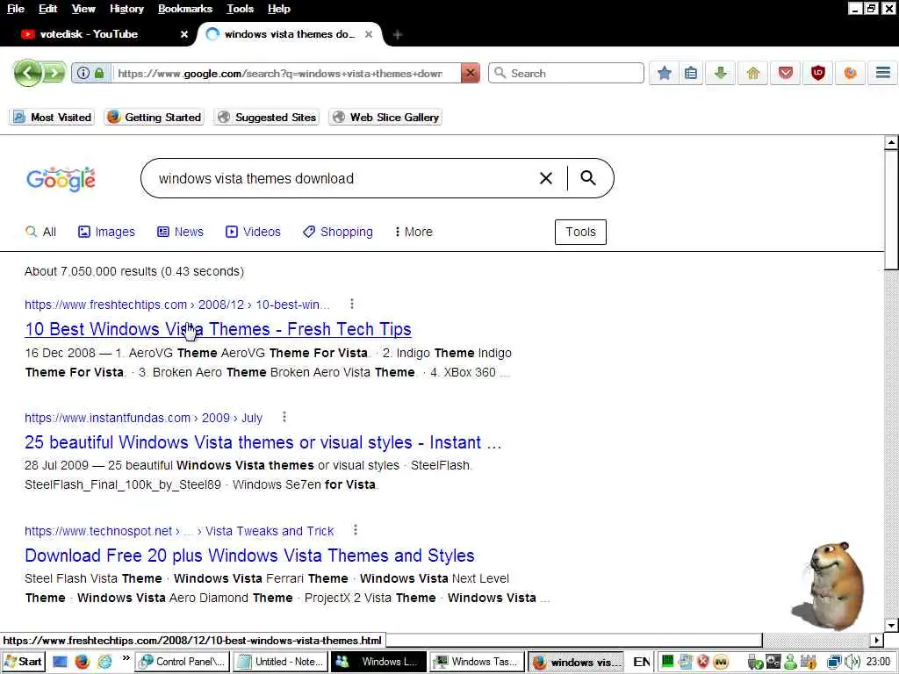Click the vertical scrollbar down arrow
Image resolution: width=899 pixels, height=674 pixels.
(x=891, y=625)
